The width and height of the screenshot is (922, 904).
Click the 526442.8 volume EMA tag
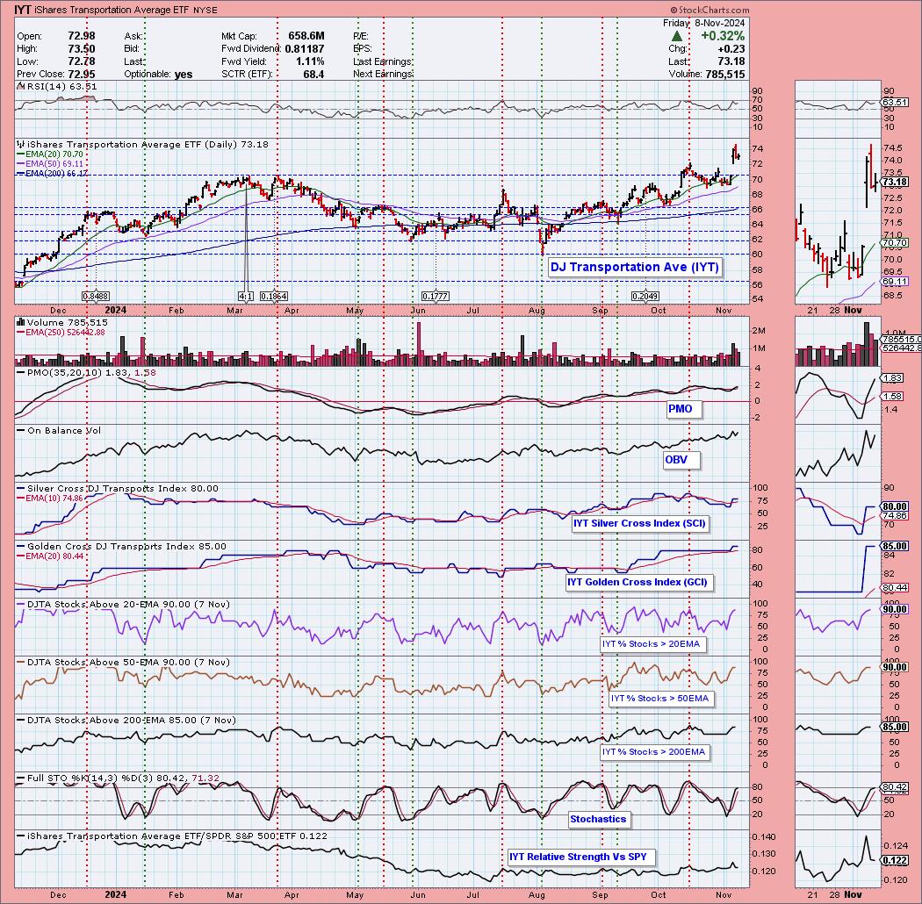900,348
